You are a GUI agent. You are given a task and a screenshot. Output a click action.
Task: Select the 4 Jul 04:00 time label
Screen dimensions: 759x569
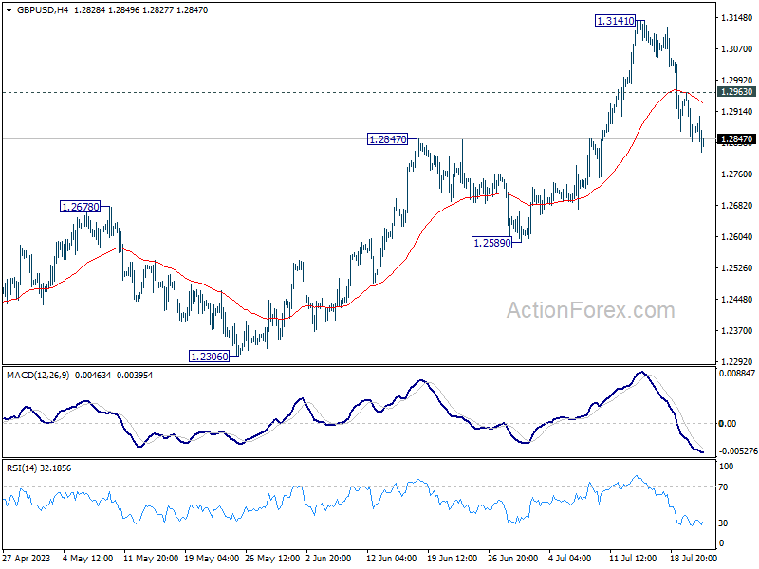(x=570, y=559)
